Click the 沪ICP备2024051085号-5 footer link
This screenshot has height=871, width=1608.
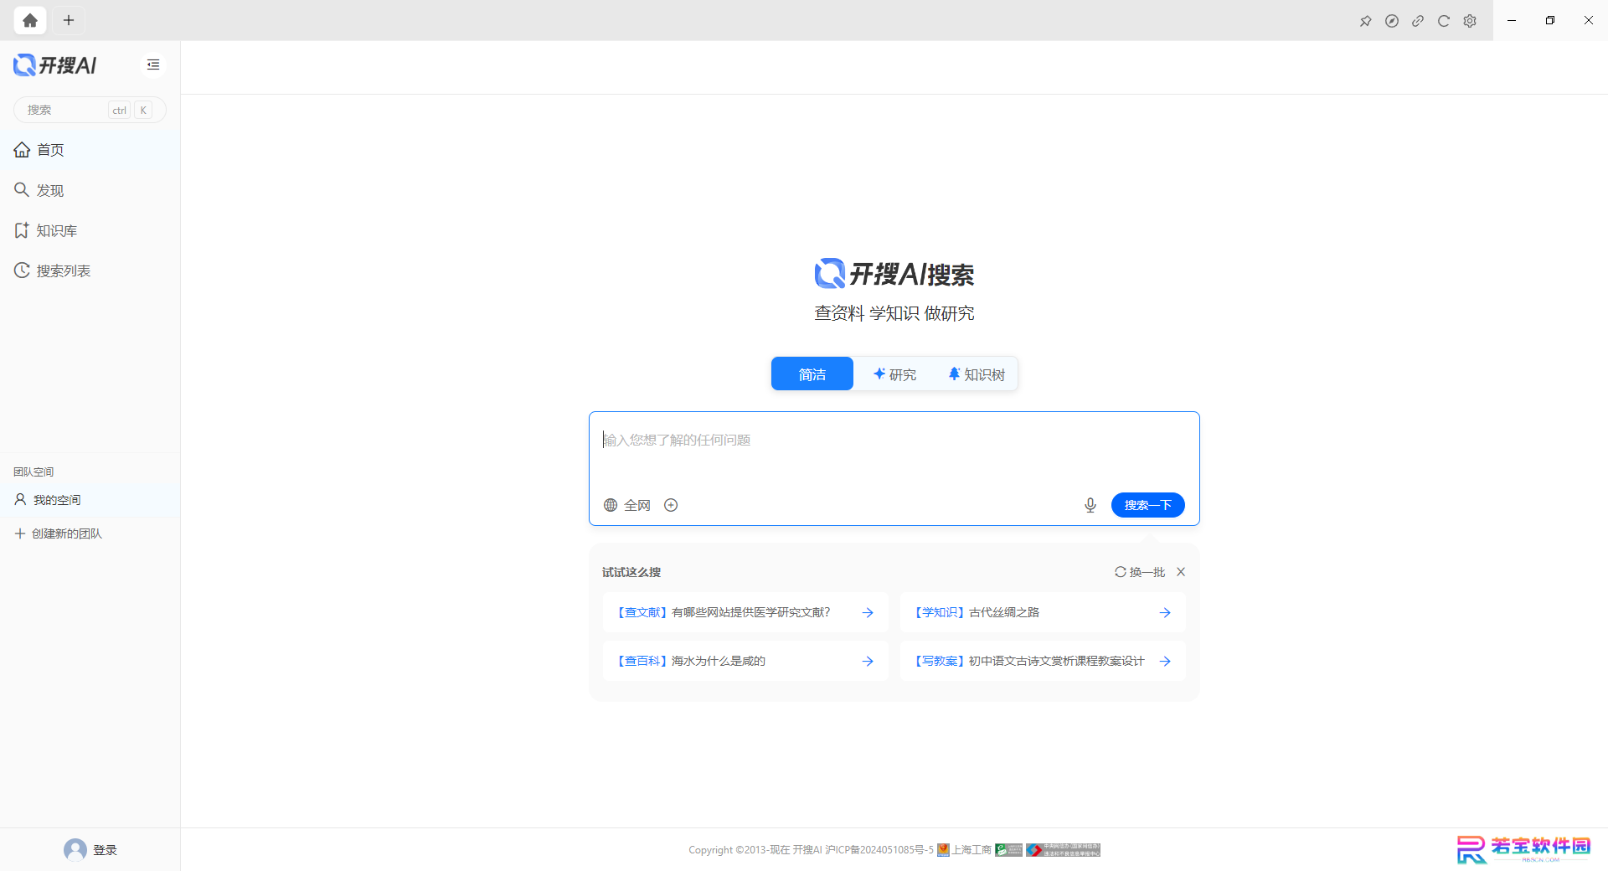tap(879, 850)
